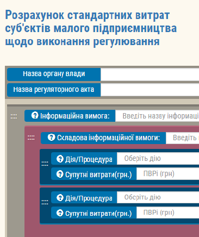This screenshot has width=199, height=237.
Task: Click help icon of first Дія/Процедура row
Action: coord(60,159)
